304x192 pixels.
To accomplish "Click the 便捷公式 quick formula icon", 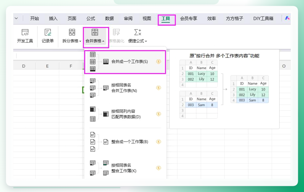I will (x=138, y=32).
